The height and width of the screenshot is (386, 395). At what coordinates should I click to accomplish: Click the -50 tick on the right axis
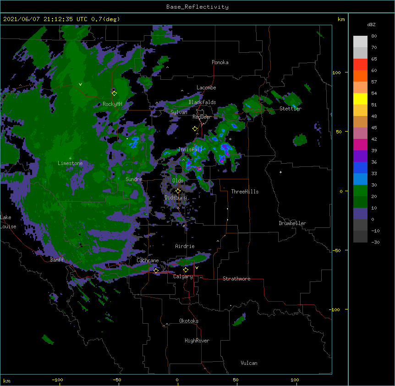(x=336, y=250)
